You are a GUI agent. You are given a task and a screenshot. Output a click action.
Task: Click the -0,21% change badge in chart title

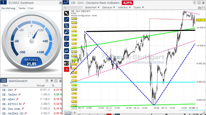click(127, 3)
